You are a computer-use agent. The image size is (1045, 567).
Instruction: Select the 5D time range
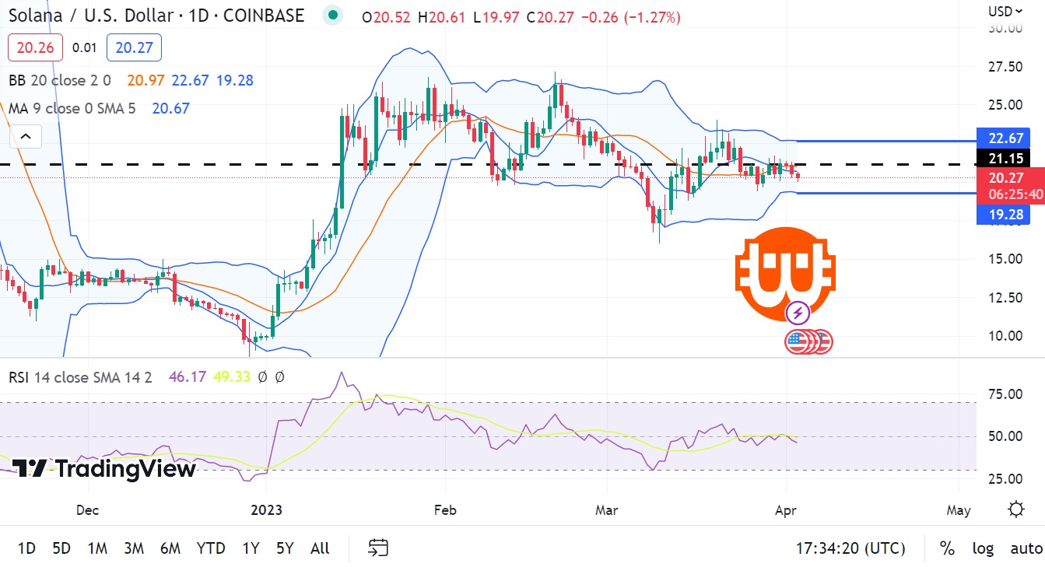(x=61, y=548)
